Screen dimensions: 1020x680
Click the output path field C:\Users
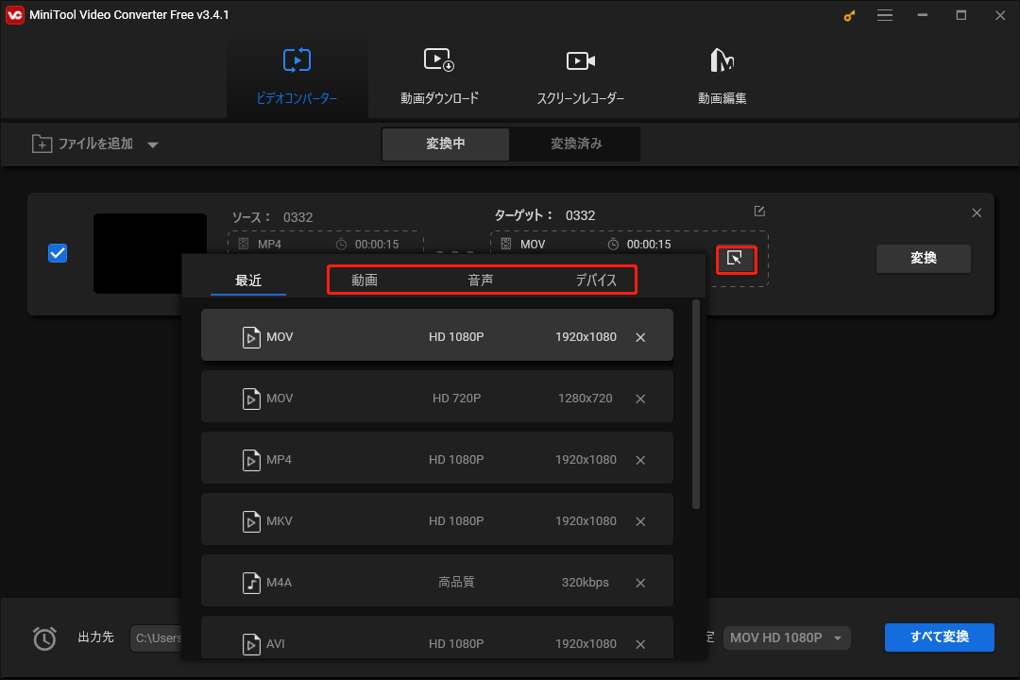point(156,637)
